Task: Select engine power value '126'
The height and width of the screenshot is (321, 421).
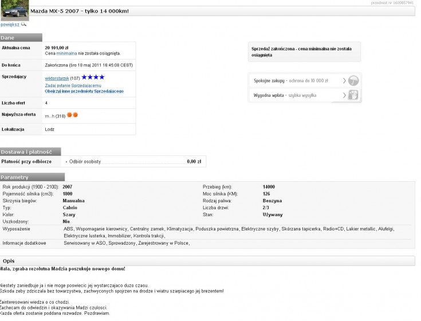Action: coord(266,194)
